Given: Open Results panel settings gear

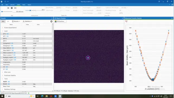Looking at the screenshot, I should coord(51,21).
